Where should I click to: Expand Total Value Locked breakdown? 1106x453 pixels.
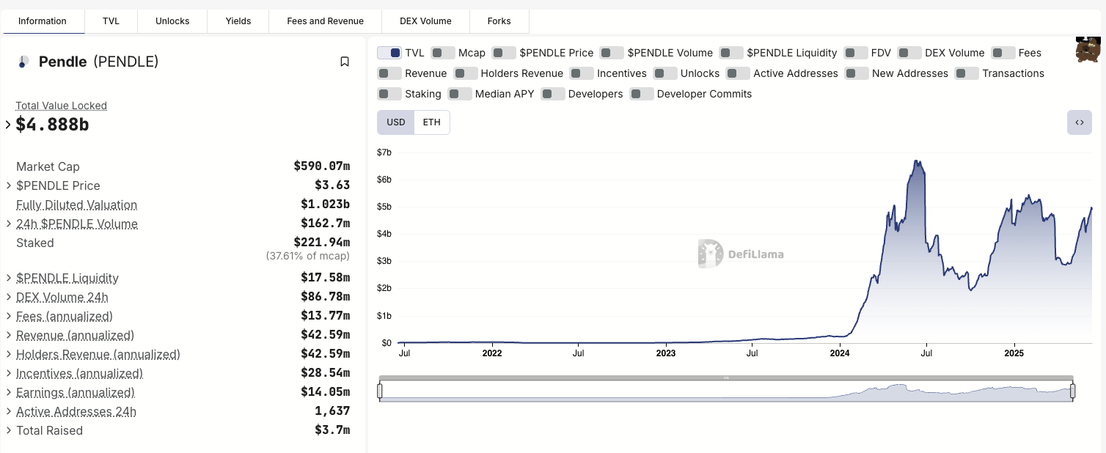[x=8, y=125]
